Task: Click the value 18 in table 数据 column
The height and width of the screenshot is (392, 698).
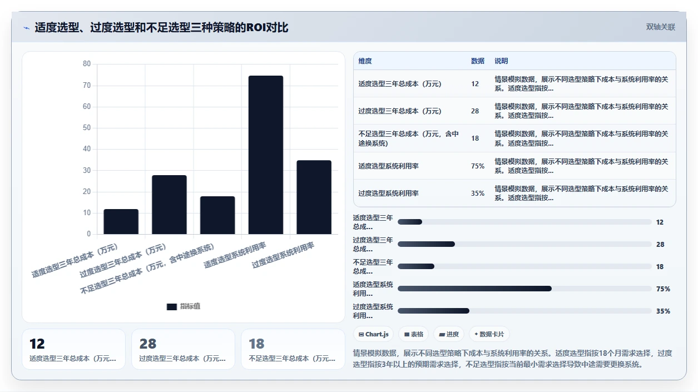Action: 474,138
